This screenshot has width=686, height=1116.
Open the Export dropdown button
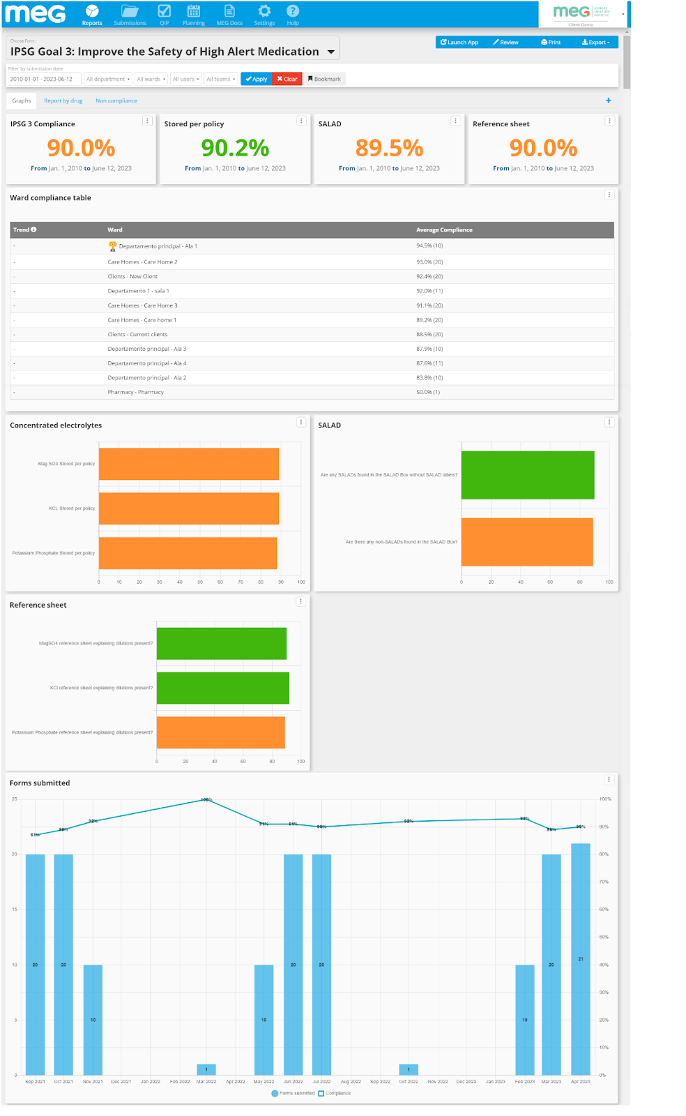pyautogui.click(x=596, y=42)
